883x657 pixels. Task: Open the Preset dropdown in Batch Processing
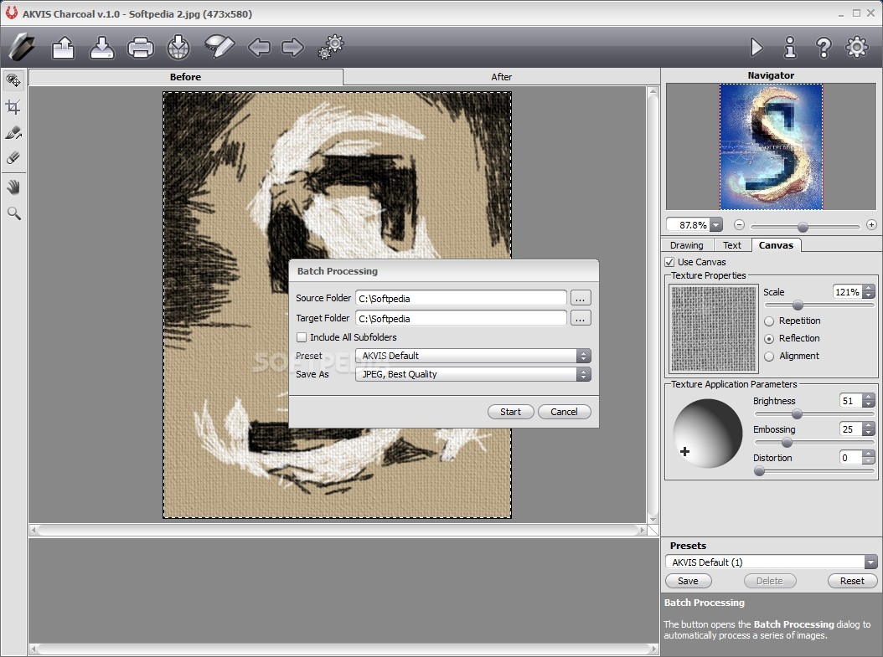click(x=473, y=356)
